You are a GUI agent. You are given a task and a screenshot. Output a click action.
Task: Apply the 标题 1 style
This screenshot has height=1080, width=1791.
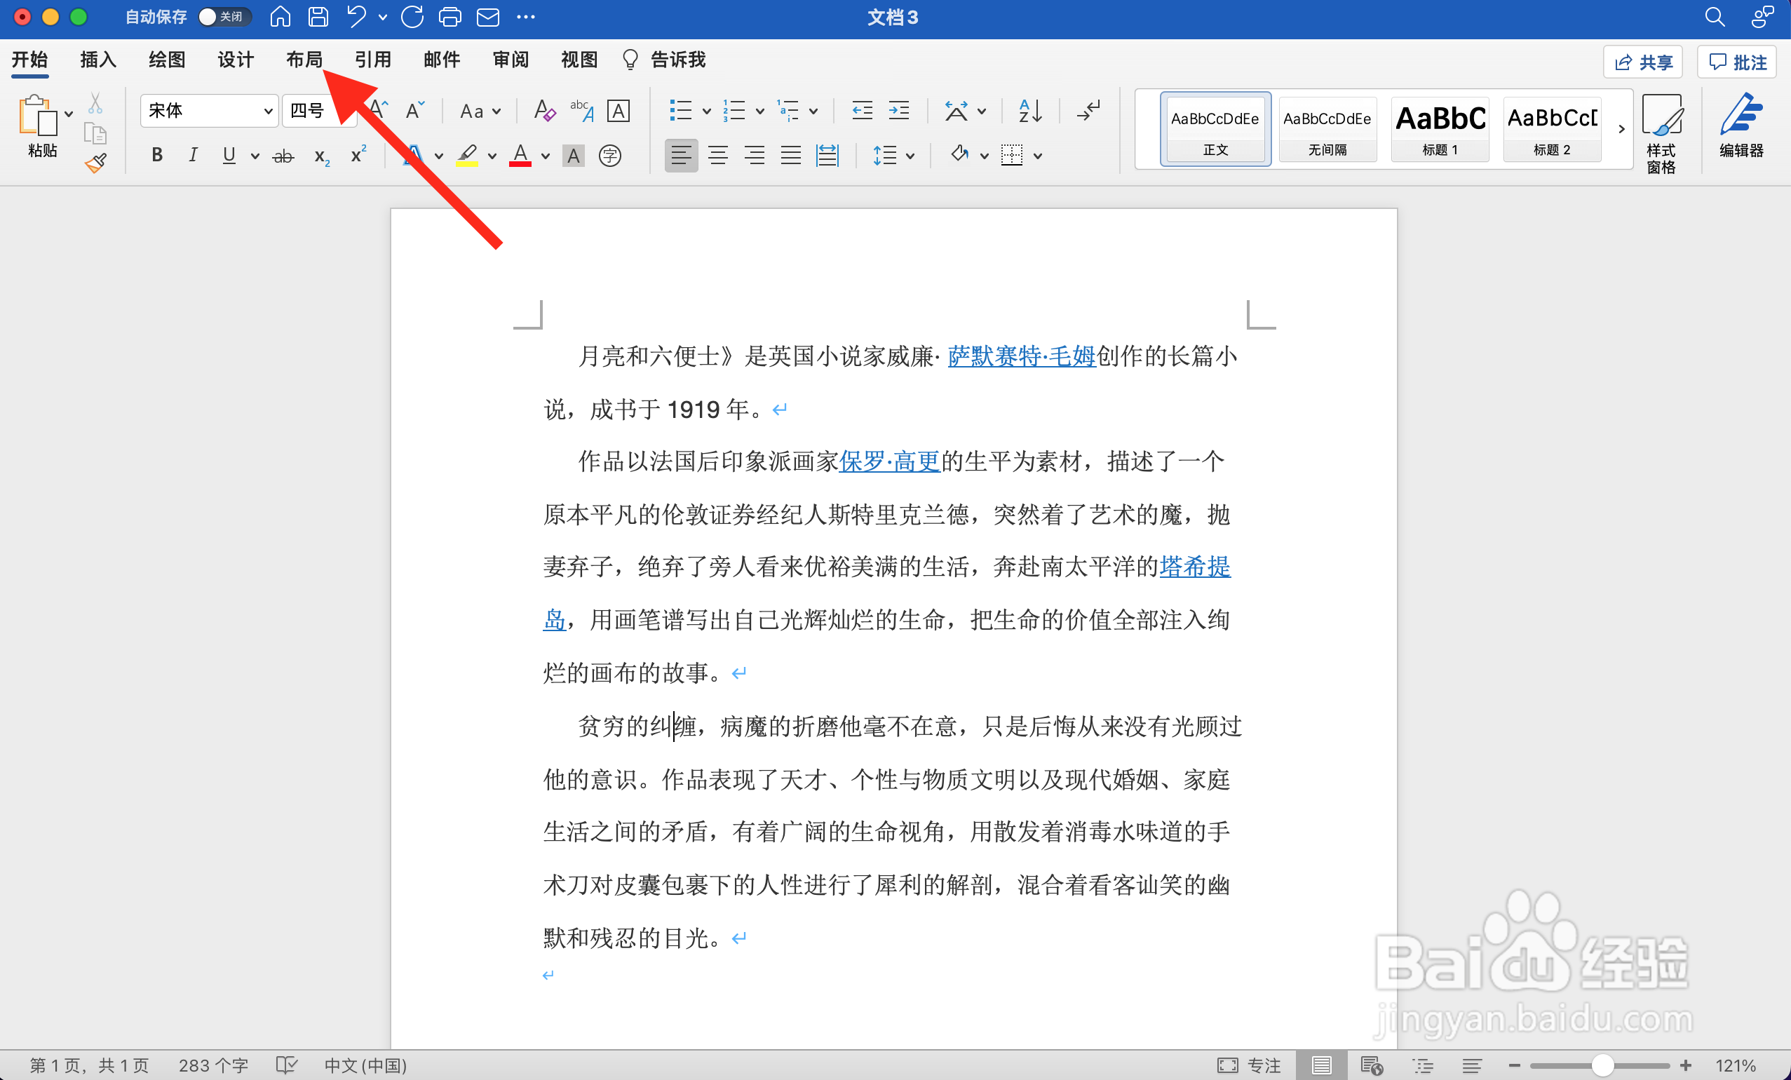pyautogui.click(x=1440, y=130)
